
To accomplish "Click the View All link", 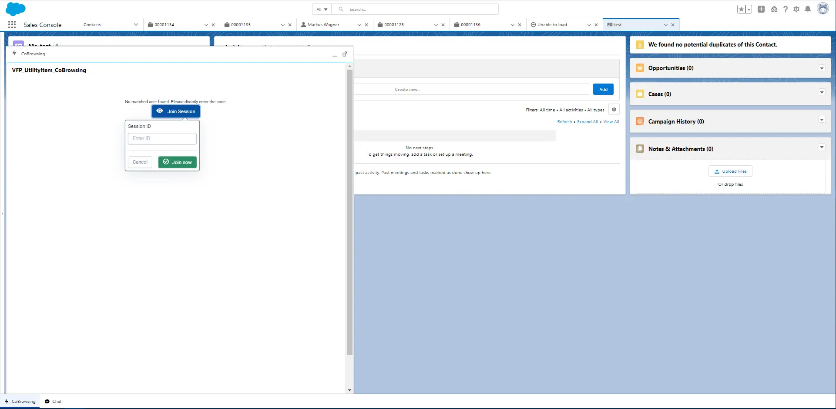I will coord(611,122).
